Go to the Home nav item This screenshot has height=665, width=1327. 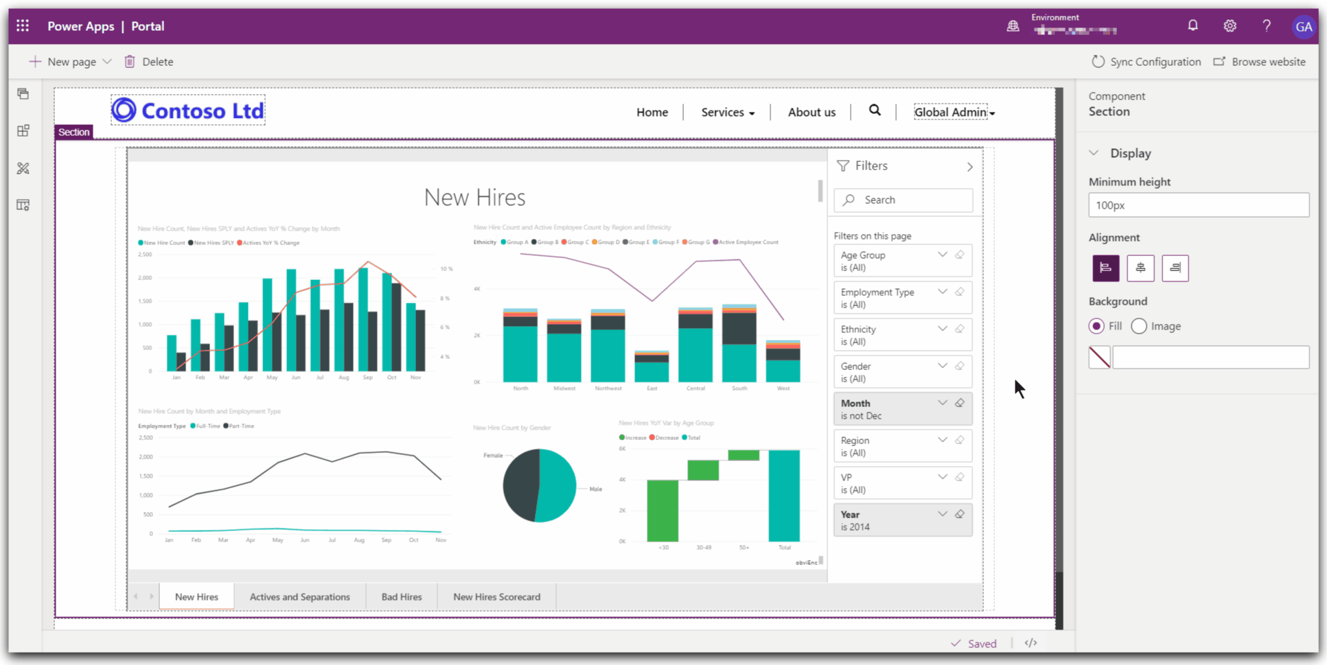tap(652, 112)
